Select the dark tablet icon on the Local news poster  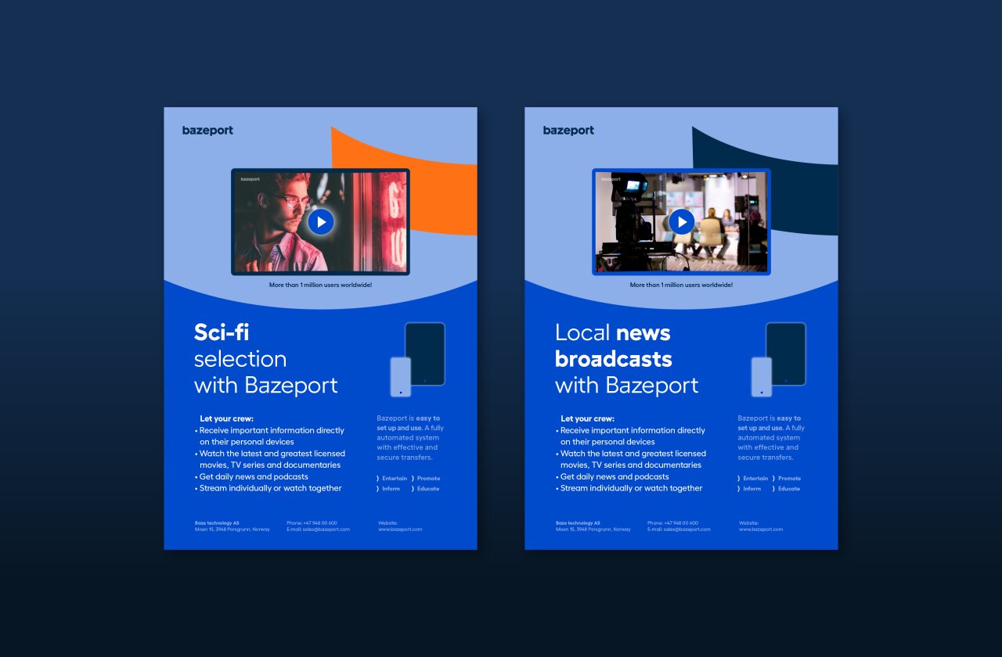(x=786, y=354)
